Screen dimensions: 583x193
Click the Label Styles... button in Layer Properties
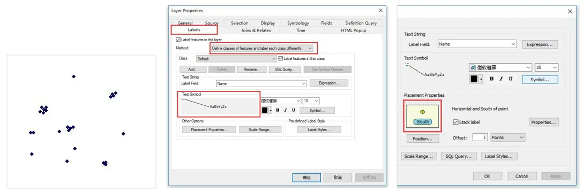coord(319,129)
